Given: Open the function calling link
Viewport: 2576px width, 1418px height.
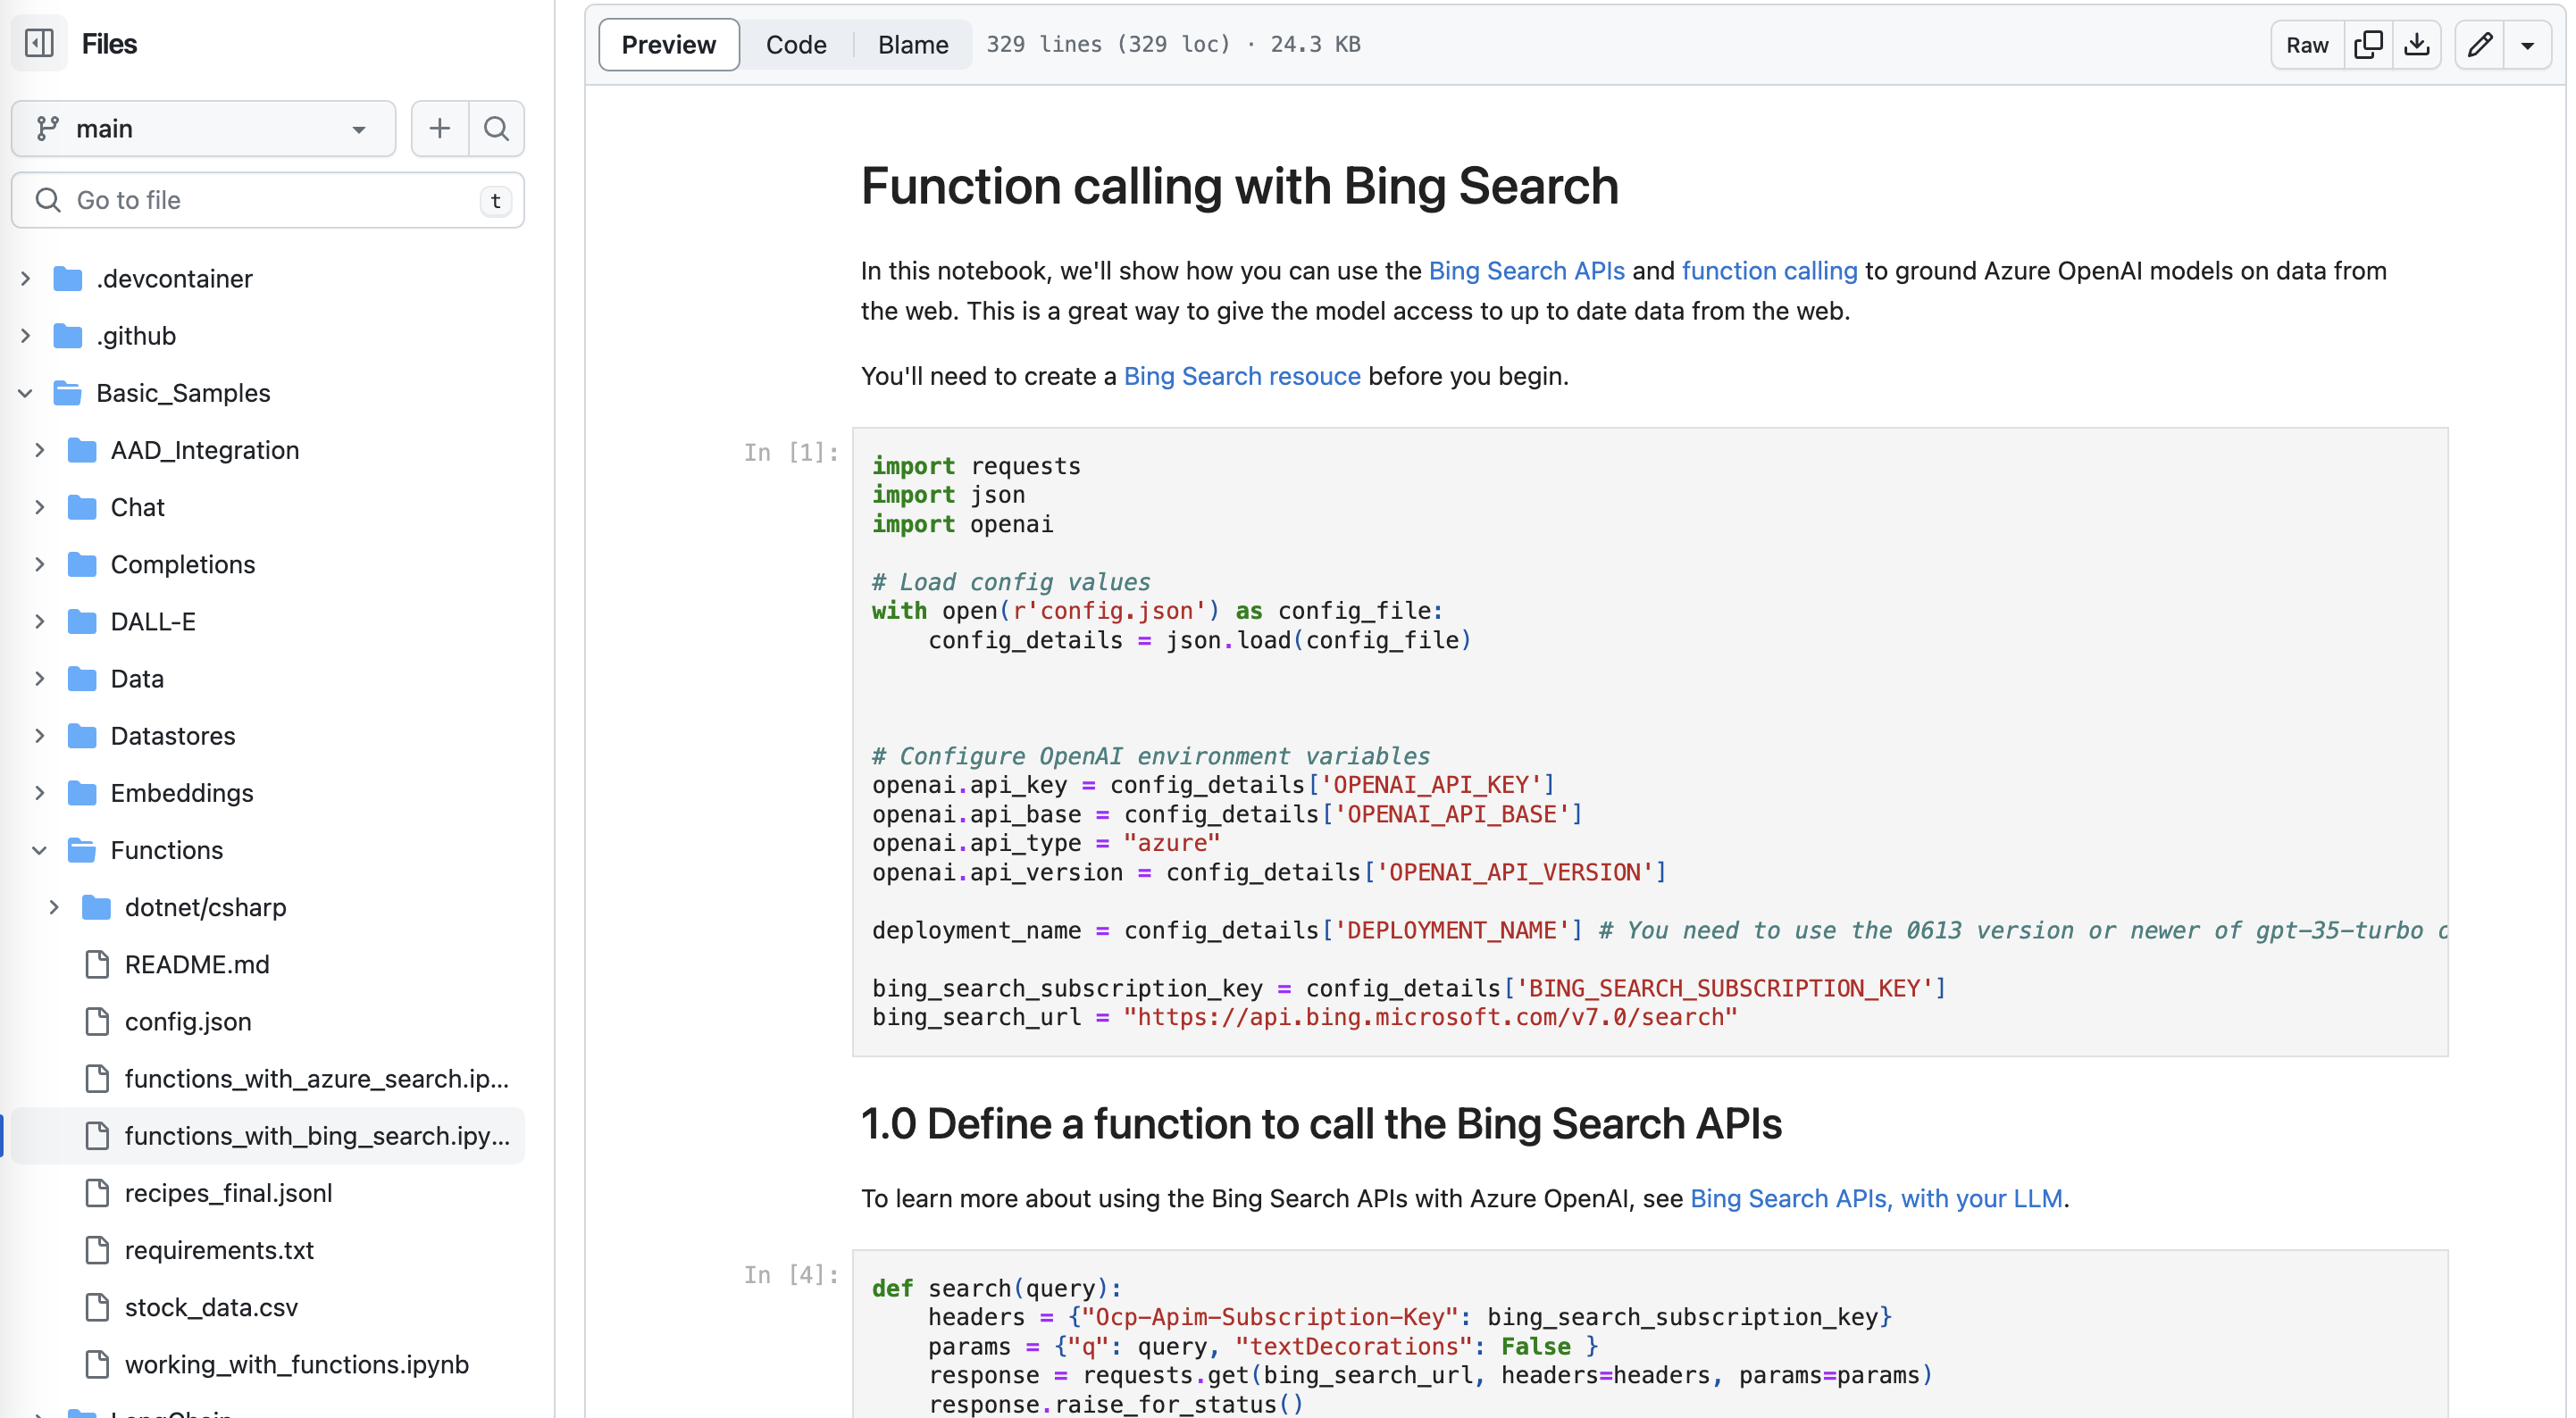Looking at the screenshot, I should point(1769,271).
